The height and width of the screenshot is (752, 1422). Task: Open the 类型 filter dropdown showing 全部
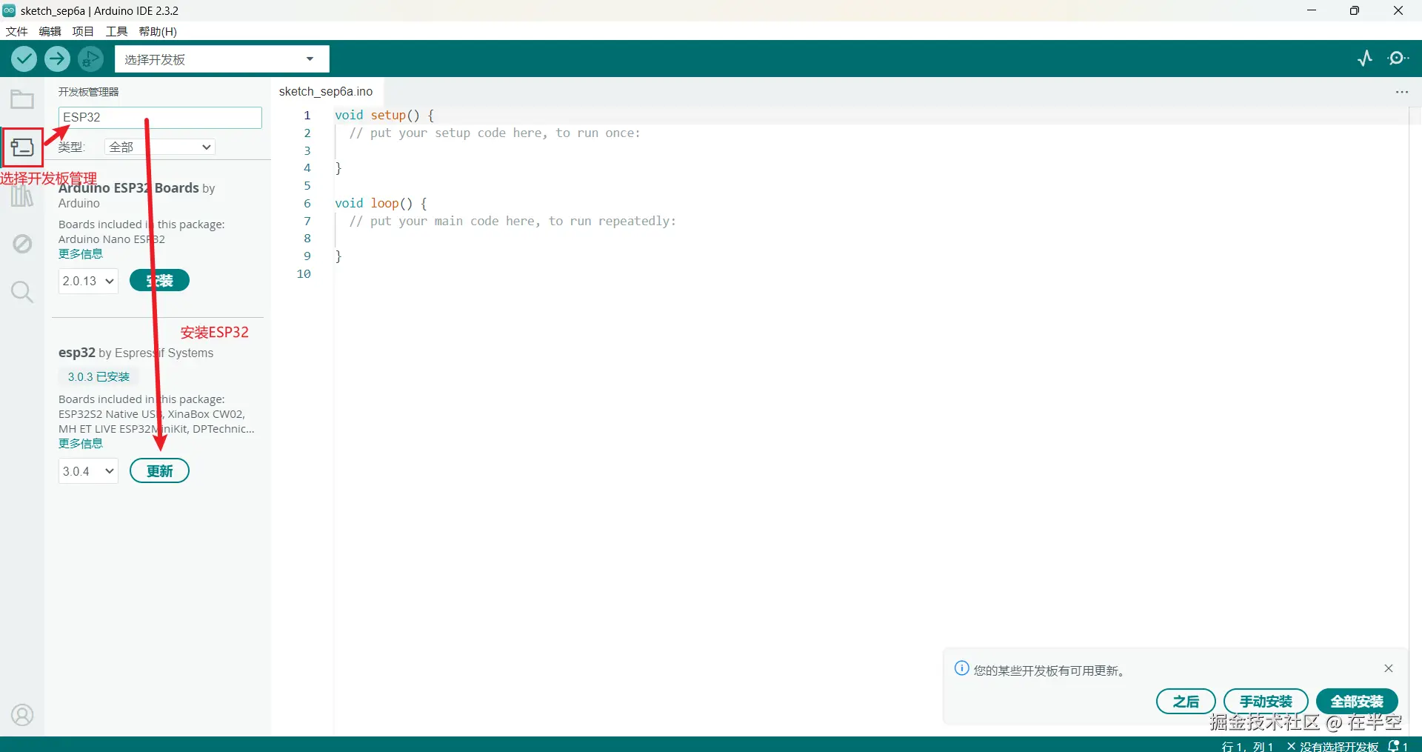click(x=159, y=147)
